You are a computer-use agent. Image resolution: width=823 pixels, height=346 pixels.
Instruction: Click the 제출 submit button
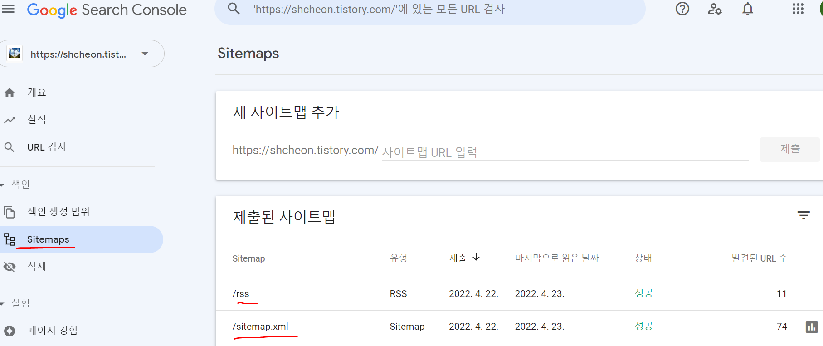pos(789,149)
